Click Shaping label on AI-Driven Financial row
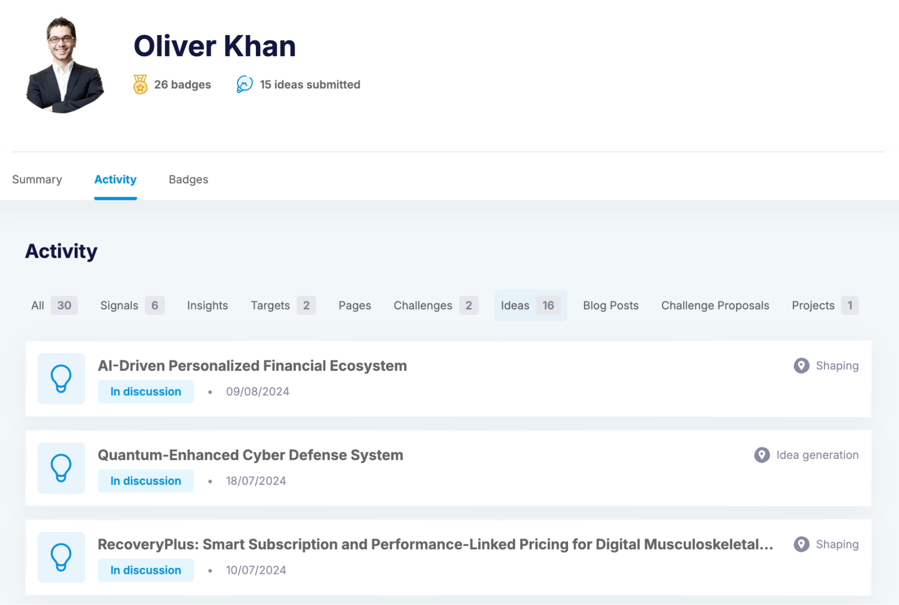This screenshot has width=899, height=605. click(x=837, y=366)
